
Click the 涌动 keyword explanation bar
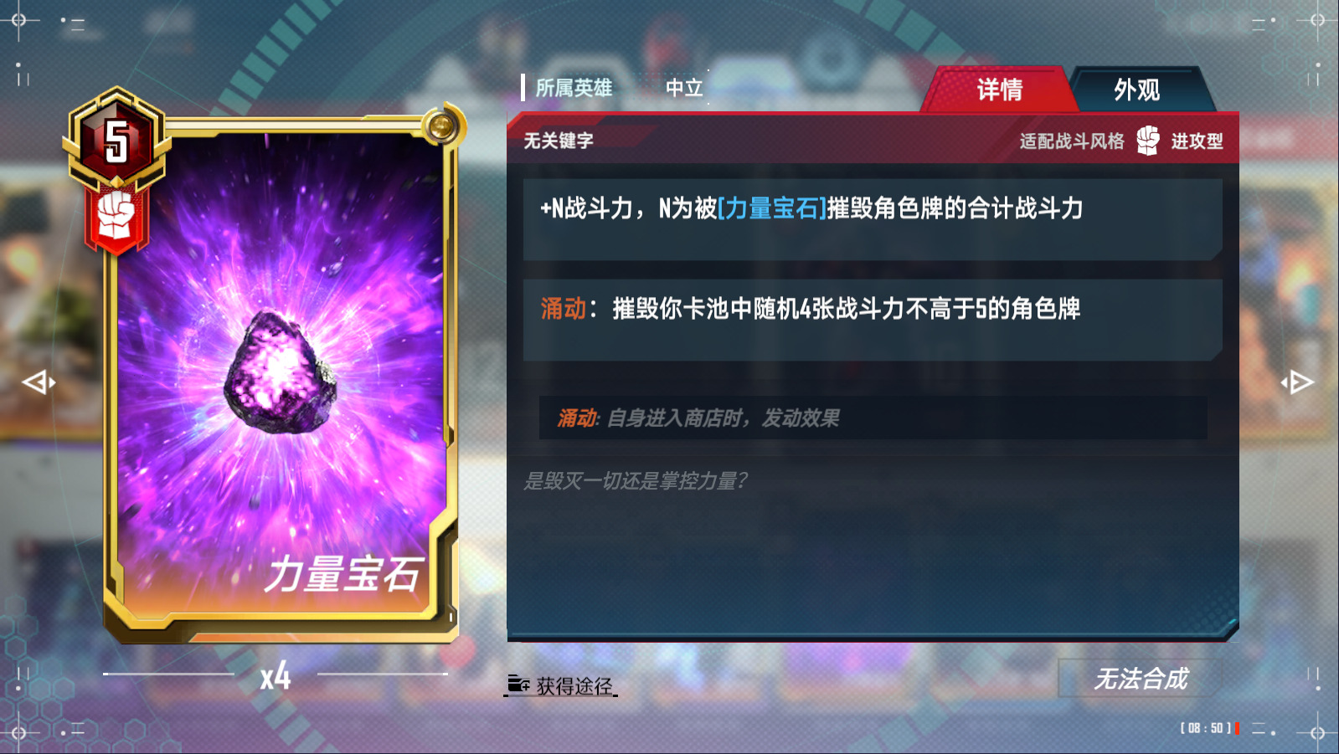(x=873, y=418)
